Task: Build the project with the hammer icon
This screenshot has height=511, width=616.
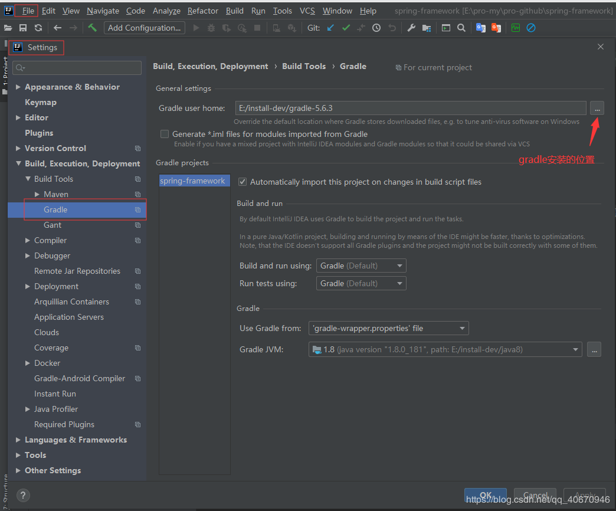Action: click(92, 28)
